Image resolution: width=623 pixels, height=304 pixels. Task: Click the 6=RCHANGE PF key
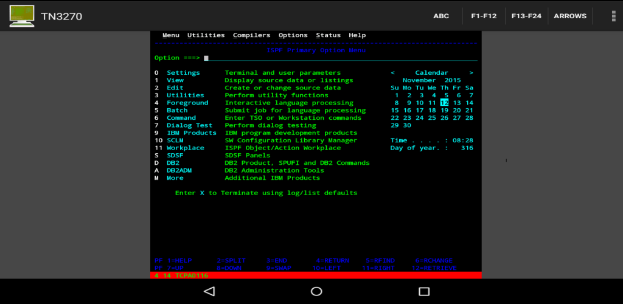(x=434, y=261)
